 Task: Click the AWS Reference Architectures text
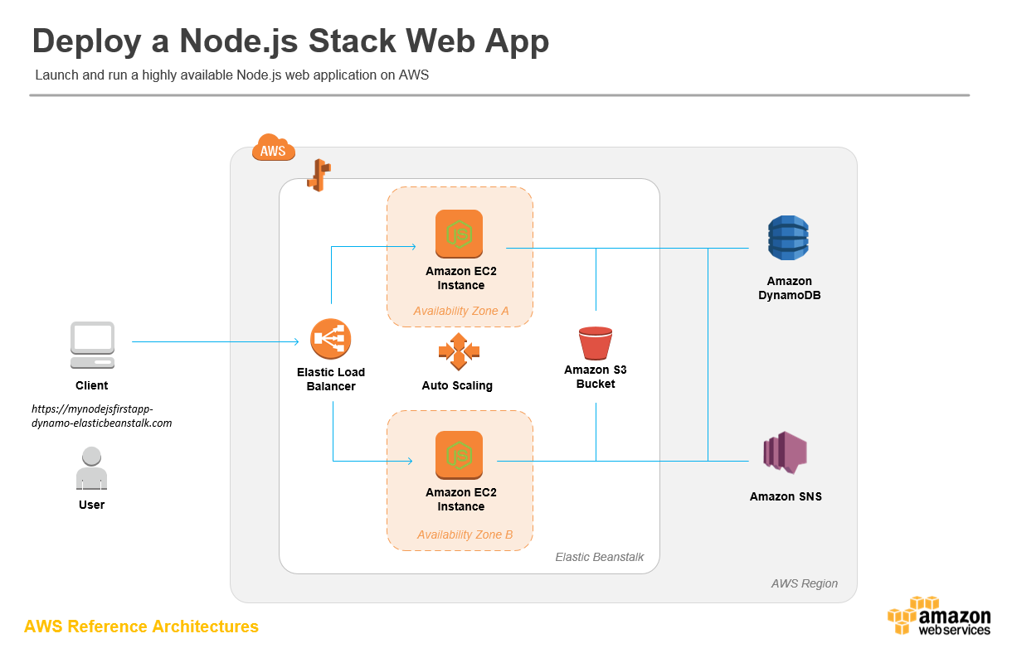pos(141,626)
